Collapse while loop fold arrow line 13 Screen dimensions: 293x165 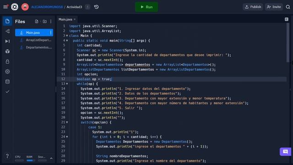(67, 84)
